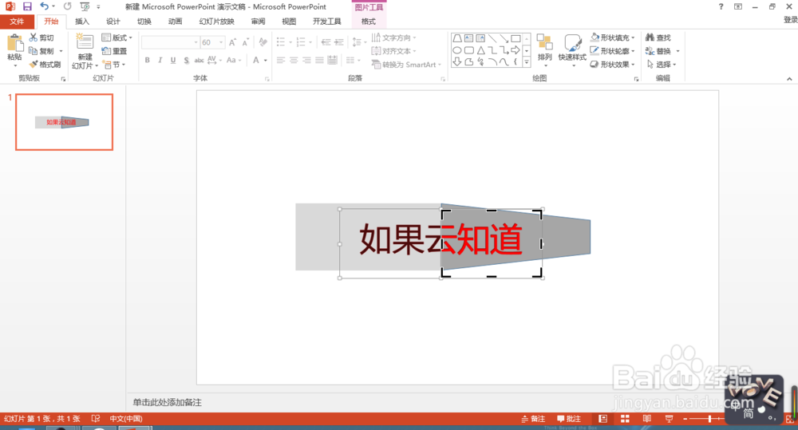798x430 pixels.
Task: Switch to Transitions (切换) tab
Action: pos(144,22)
